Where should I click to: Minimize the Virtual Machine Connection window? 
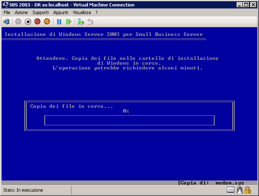(239, 5)
